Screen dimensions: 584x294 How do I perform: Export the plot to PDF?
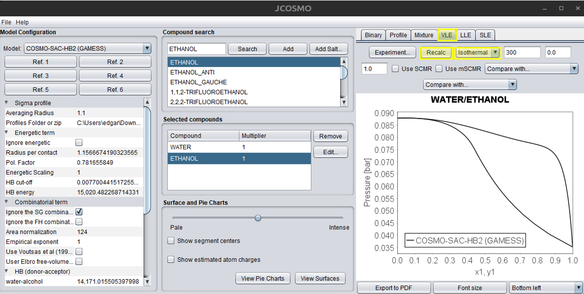click(394, 287)
